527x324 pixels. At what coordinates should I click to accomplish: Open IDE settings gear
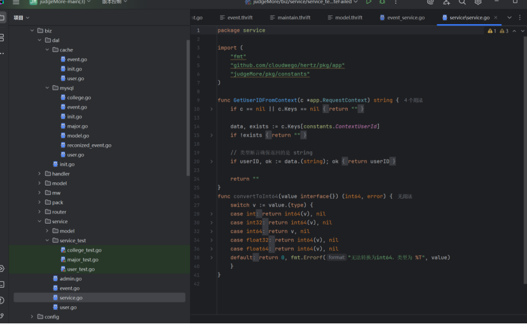pyautogui.click(x=478, y=2)
